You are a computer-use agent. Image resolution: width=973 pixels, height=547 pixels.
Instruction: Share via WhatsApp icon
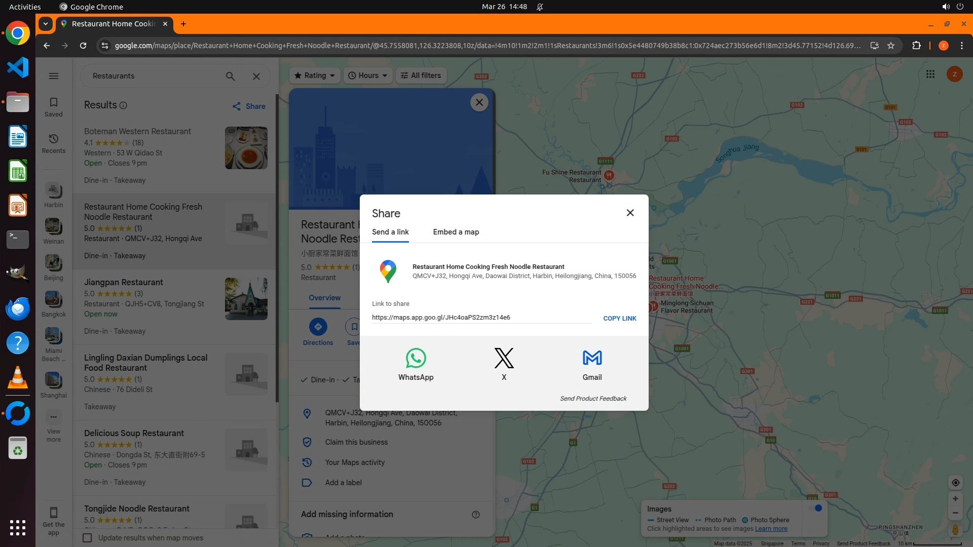coord(416,359)
